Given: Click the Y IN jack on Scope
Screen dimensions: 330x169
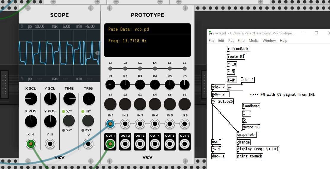Looking at the screenshot, I should [50, 144].
